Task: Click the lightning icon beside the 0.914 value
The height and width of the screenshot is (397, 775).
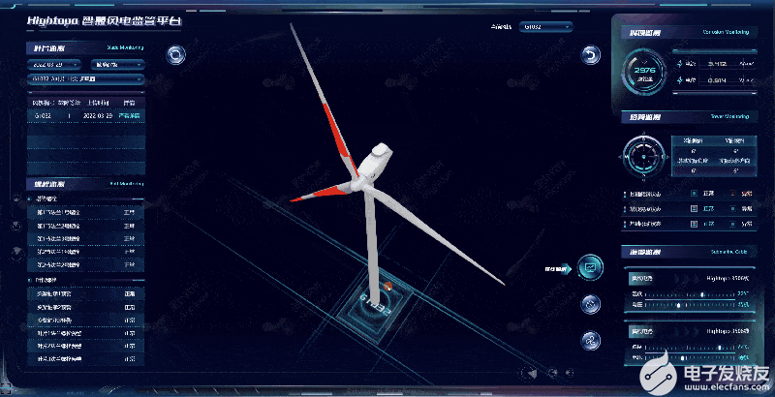Action: click(680, 80)
